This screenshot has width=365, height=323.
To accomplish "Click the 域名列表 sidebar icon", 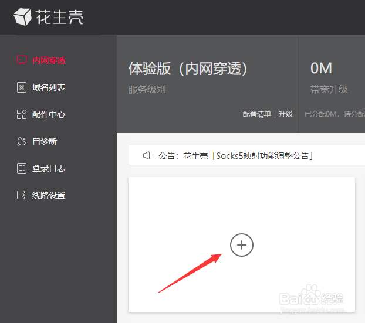I will pyautogui.click(x=22, y=87).
